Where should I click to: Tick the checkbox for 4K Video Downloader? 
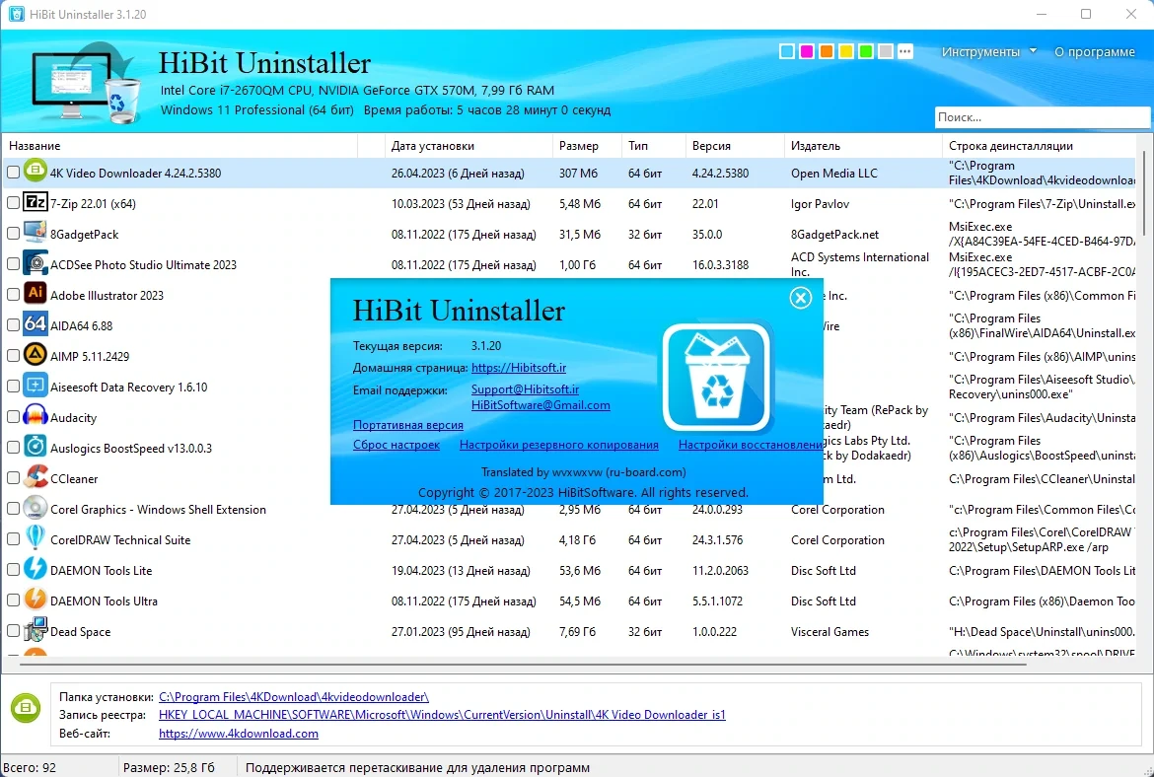click(13, 173)
